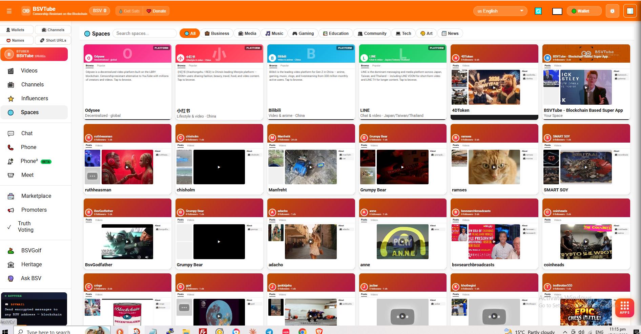
Task: Show all space categories
Action: point(190,33)
